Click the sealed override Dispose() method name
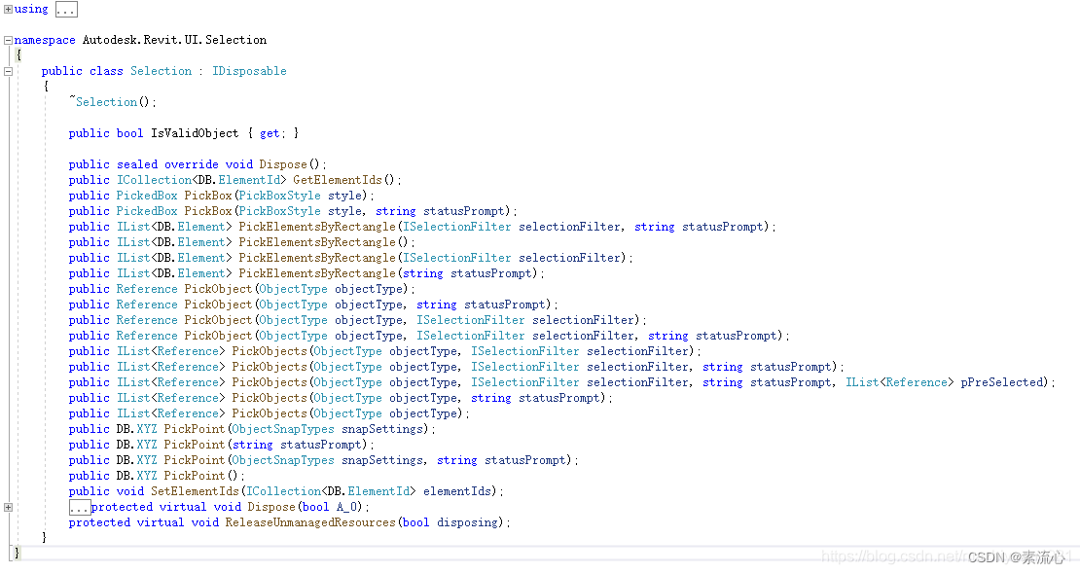Screen dimensions: 1080x574 283,164
